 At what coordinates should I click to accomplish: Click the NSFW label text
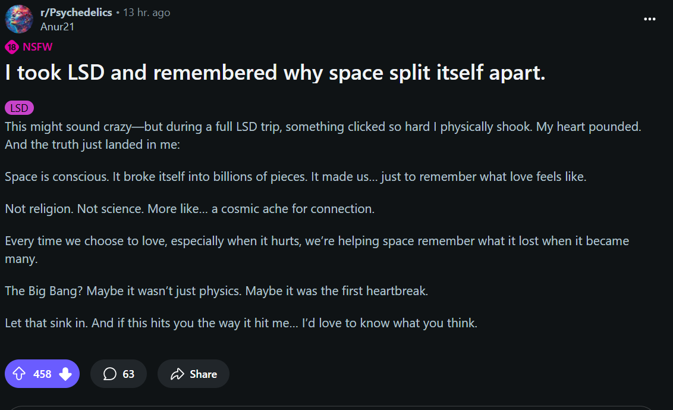(x=37, y=47)
